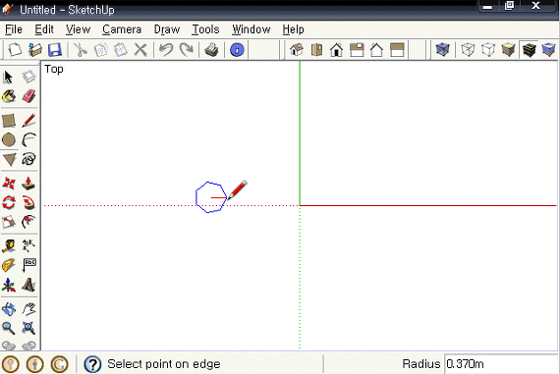This screenshot has height=374, width=560.
Task: Enable Monochrome display with the blue-top cube icon
Action: pos(549,50)
